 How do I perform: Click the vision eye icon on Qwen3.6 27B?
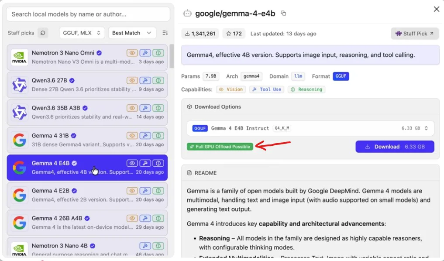(132, 80)
